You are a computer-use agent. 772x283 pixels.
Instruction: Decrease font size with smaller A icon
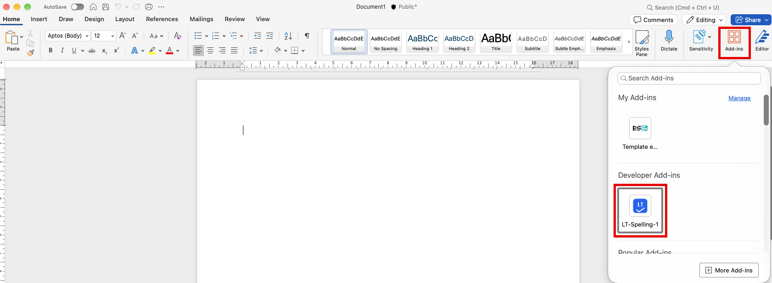click(135, 35)
